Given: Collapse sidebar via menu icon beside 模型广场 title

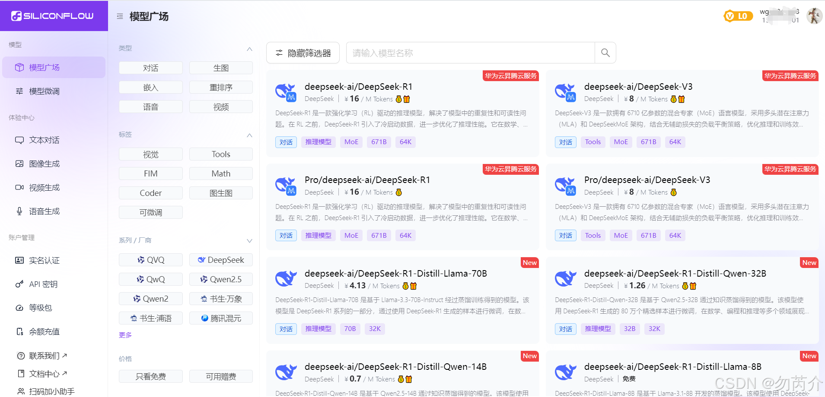Looking at the screenshot, I should tap(120, 16).
